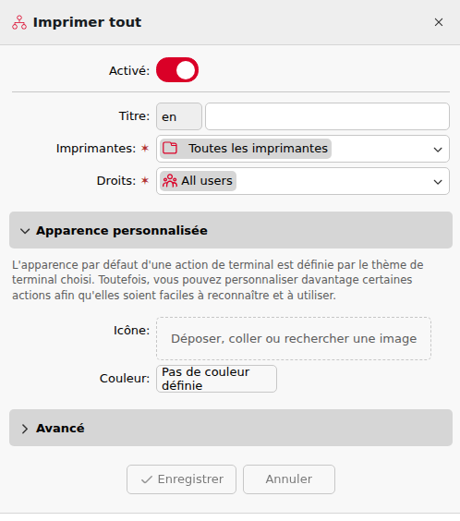Screen dimensions: 460x521
Task: Open the Droits dropdown arrow
Action: 438,182
